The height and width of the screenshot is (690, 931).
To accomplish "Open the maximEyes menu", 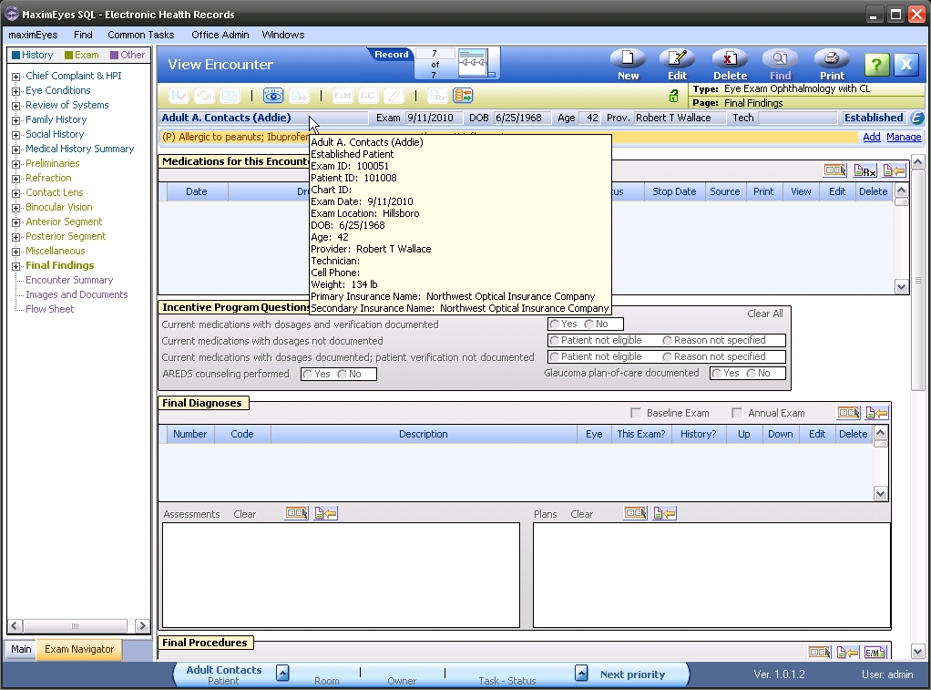I will point(33,35).
